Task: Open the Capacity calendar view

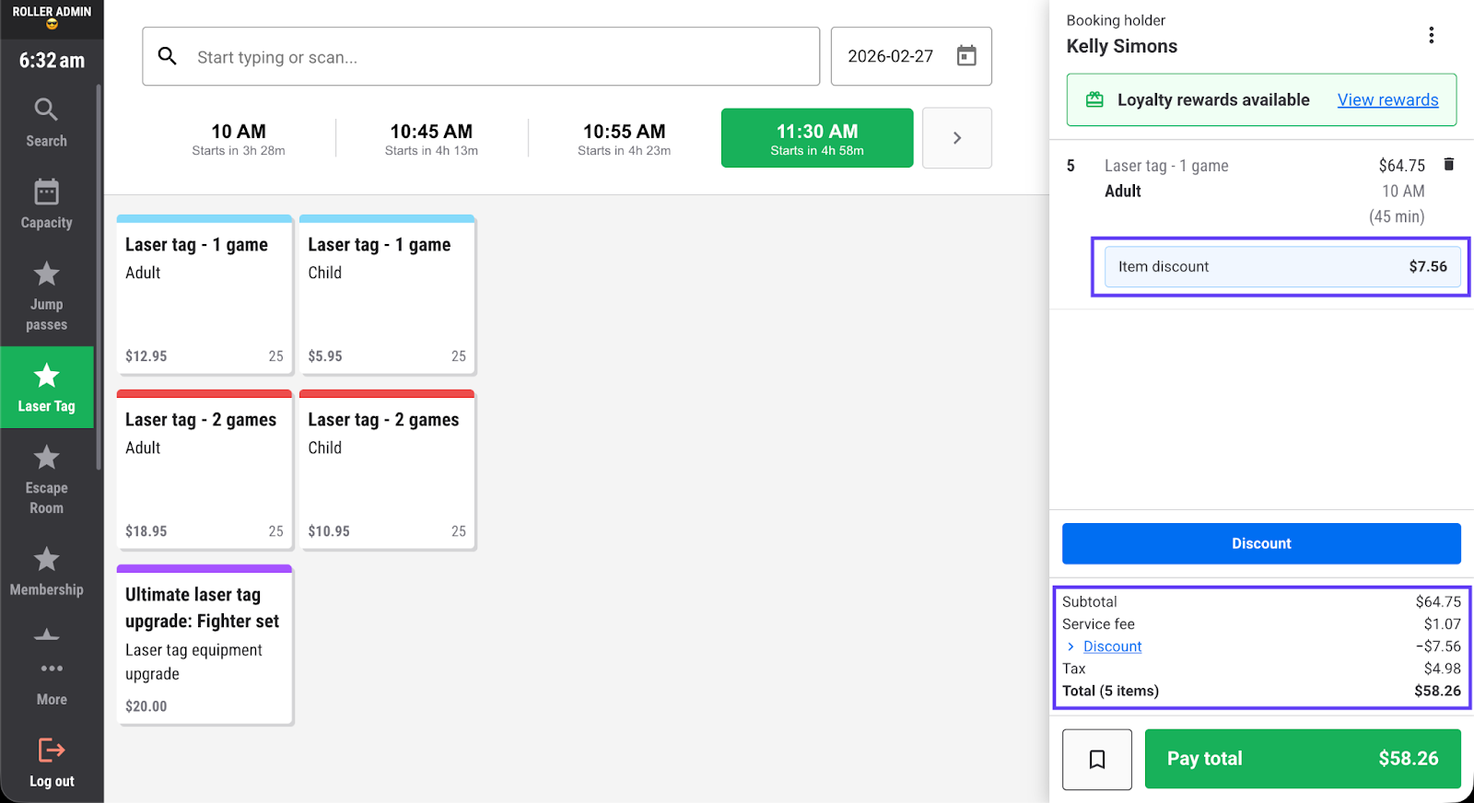Action: pyautogui.click(x=46, y=204)
